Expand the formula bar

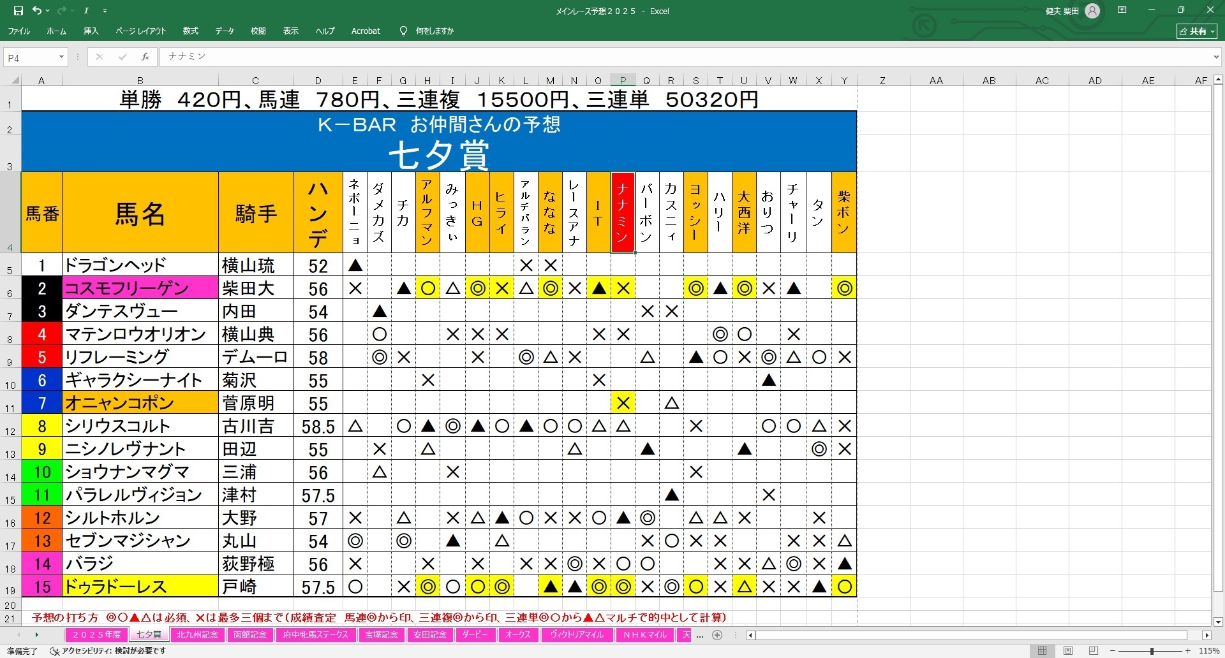tap(1216, 57)
